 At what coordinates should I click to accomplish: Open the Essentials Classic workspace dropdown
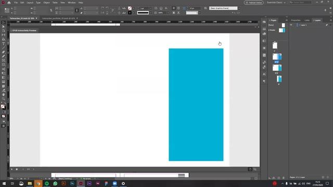[276, 3]
